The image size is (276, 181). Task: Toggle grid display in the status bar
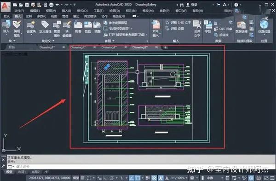(83, 178)
